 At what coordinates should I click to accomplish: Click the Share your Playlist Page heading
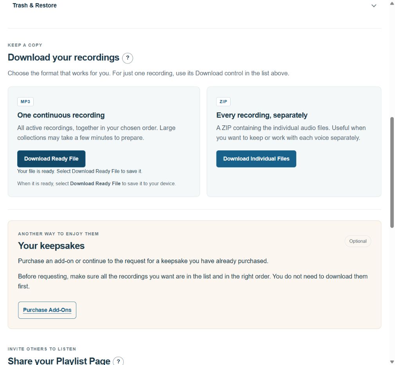point(59,361)
